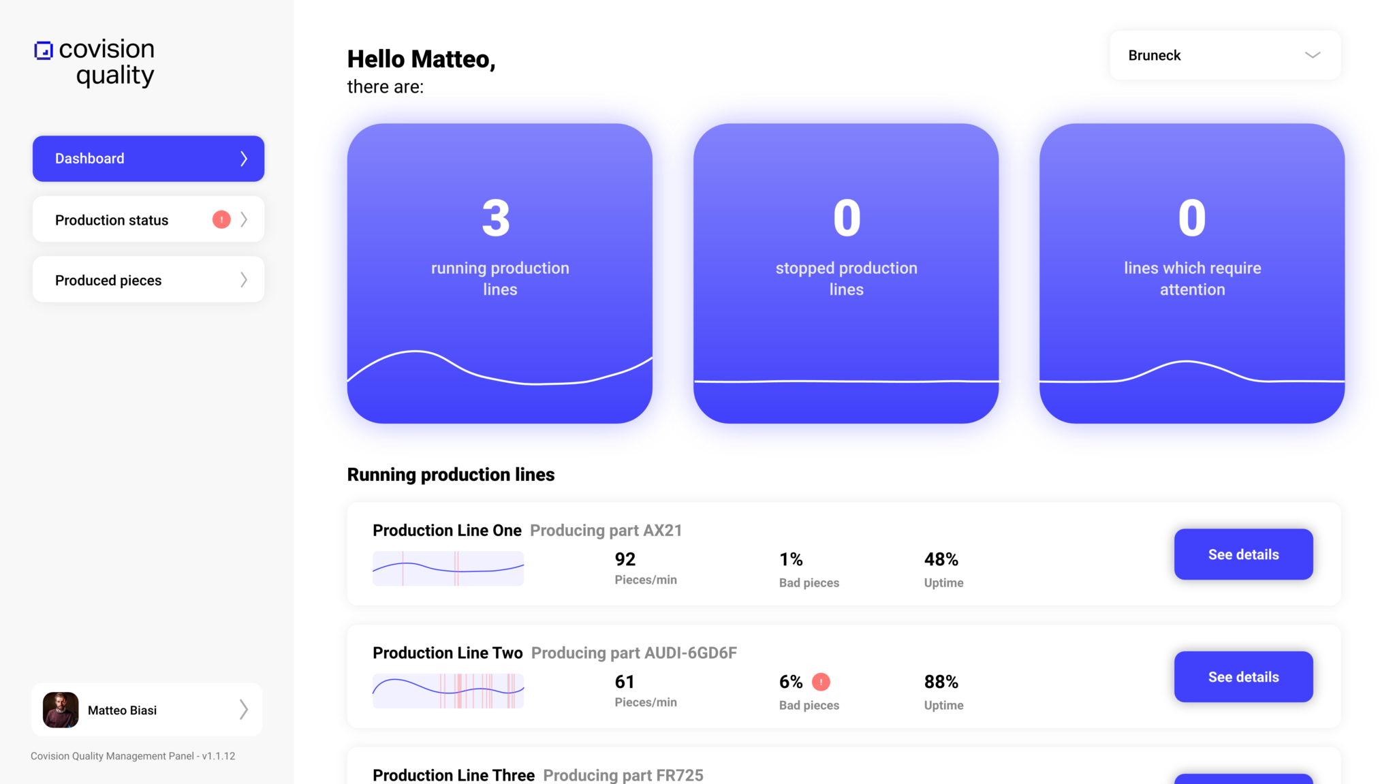Click See details for Production Line One
The height and width of the screenshot is (784, 1395).
coord(1242,554)
